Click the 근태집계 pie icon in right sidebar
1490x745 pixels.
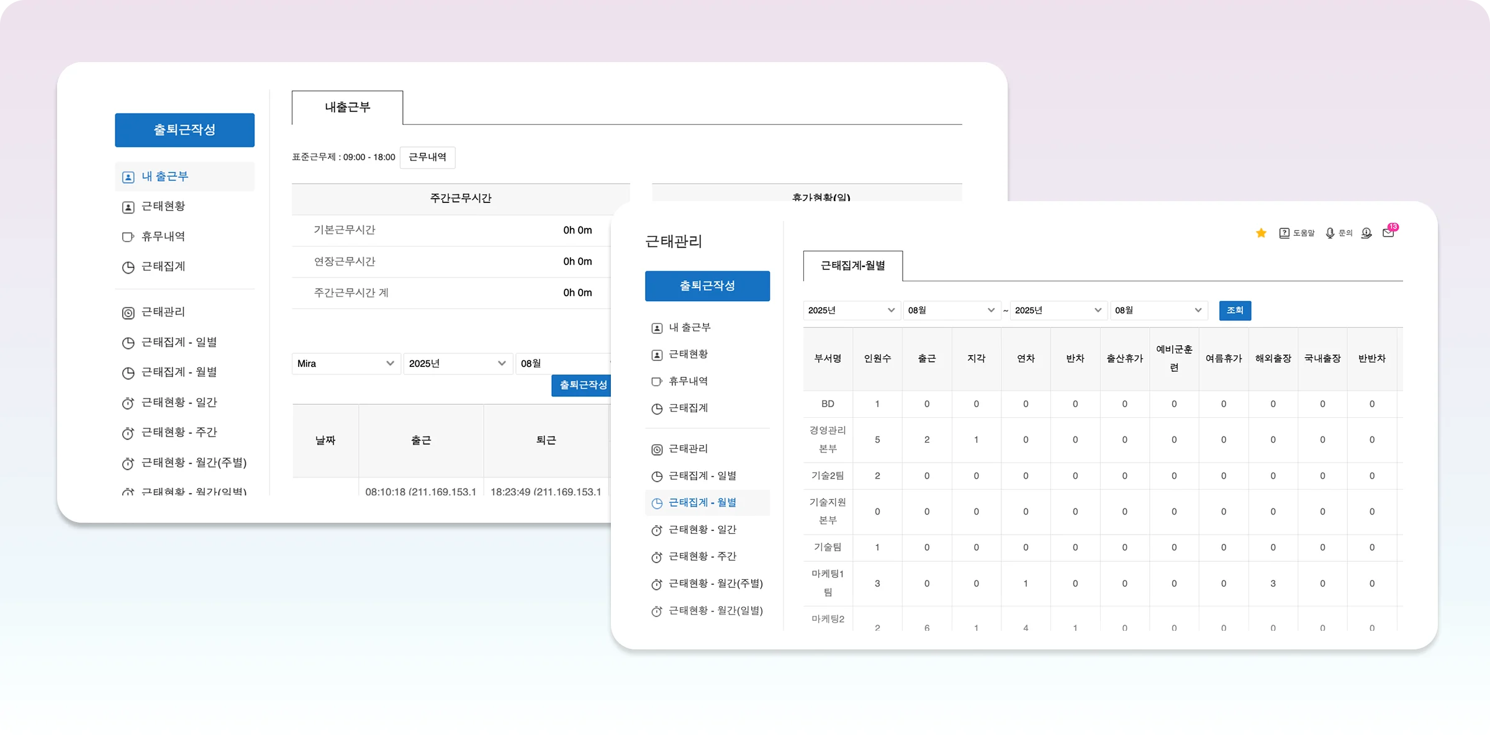pyautogui.click(x=657, y=409)
